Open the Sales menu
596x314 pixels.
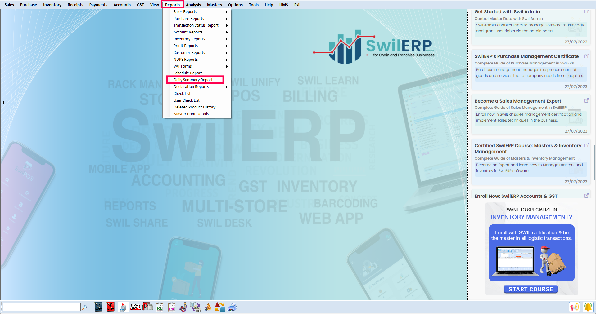pos(9,5)
